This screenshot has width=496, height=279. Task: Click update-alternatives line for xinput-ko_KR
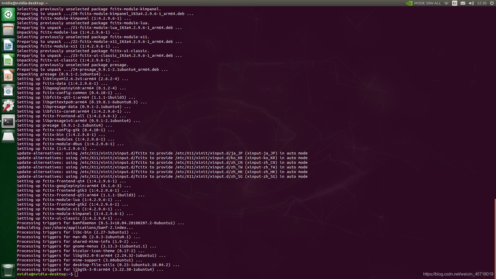tap(162, 158)
